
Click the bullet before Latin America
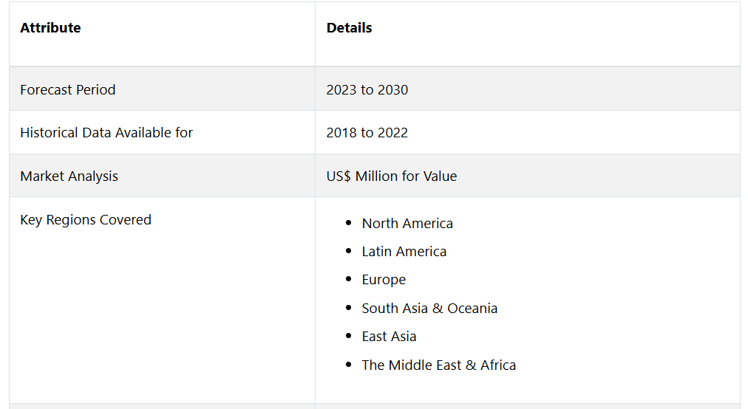pyautogui.click(x=349, y=251)
